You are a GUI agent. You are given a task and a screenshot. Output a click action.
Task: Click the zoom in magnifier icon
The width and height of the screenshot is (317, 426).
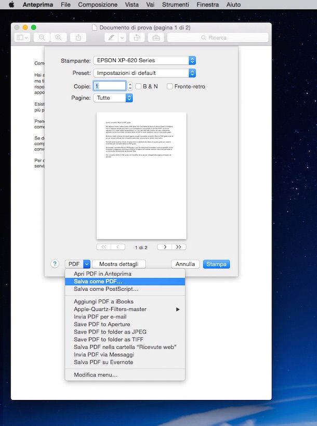(x=59, y=37)
